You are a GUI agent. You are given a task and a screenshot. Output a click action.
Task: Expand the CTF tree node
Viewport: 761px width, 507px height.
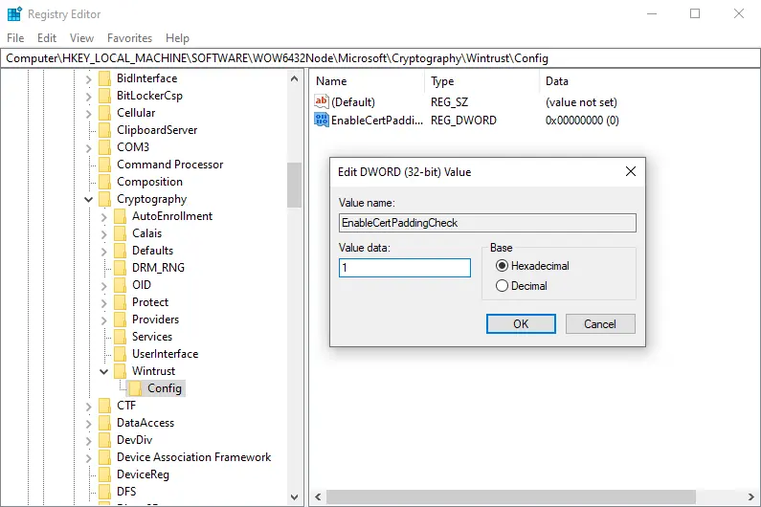88,407
